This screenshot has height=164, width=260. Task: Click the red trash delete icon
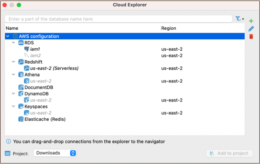(x=251, y=36)
